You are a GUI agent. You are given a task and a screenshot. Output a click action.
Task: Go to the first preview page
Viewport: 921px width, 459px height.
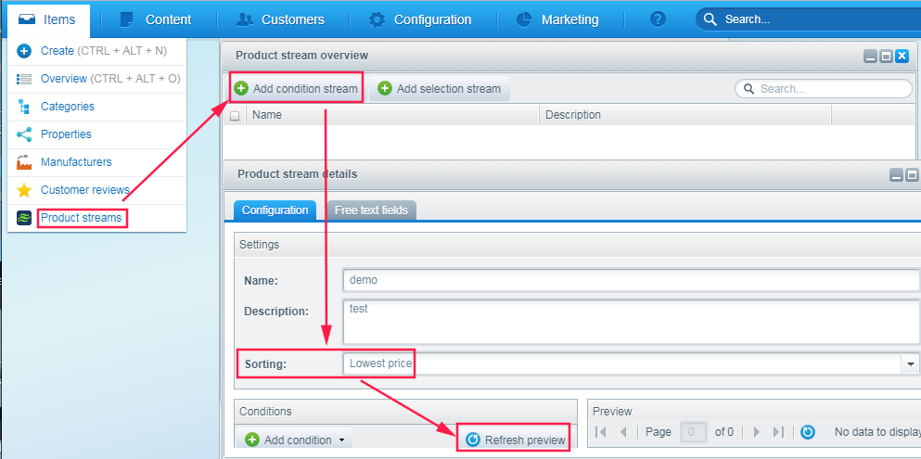point(601,432)
